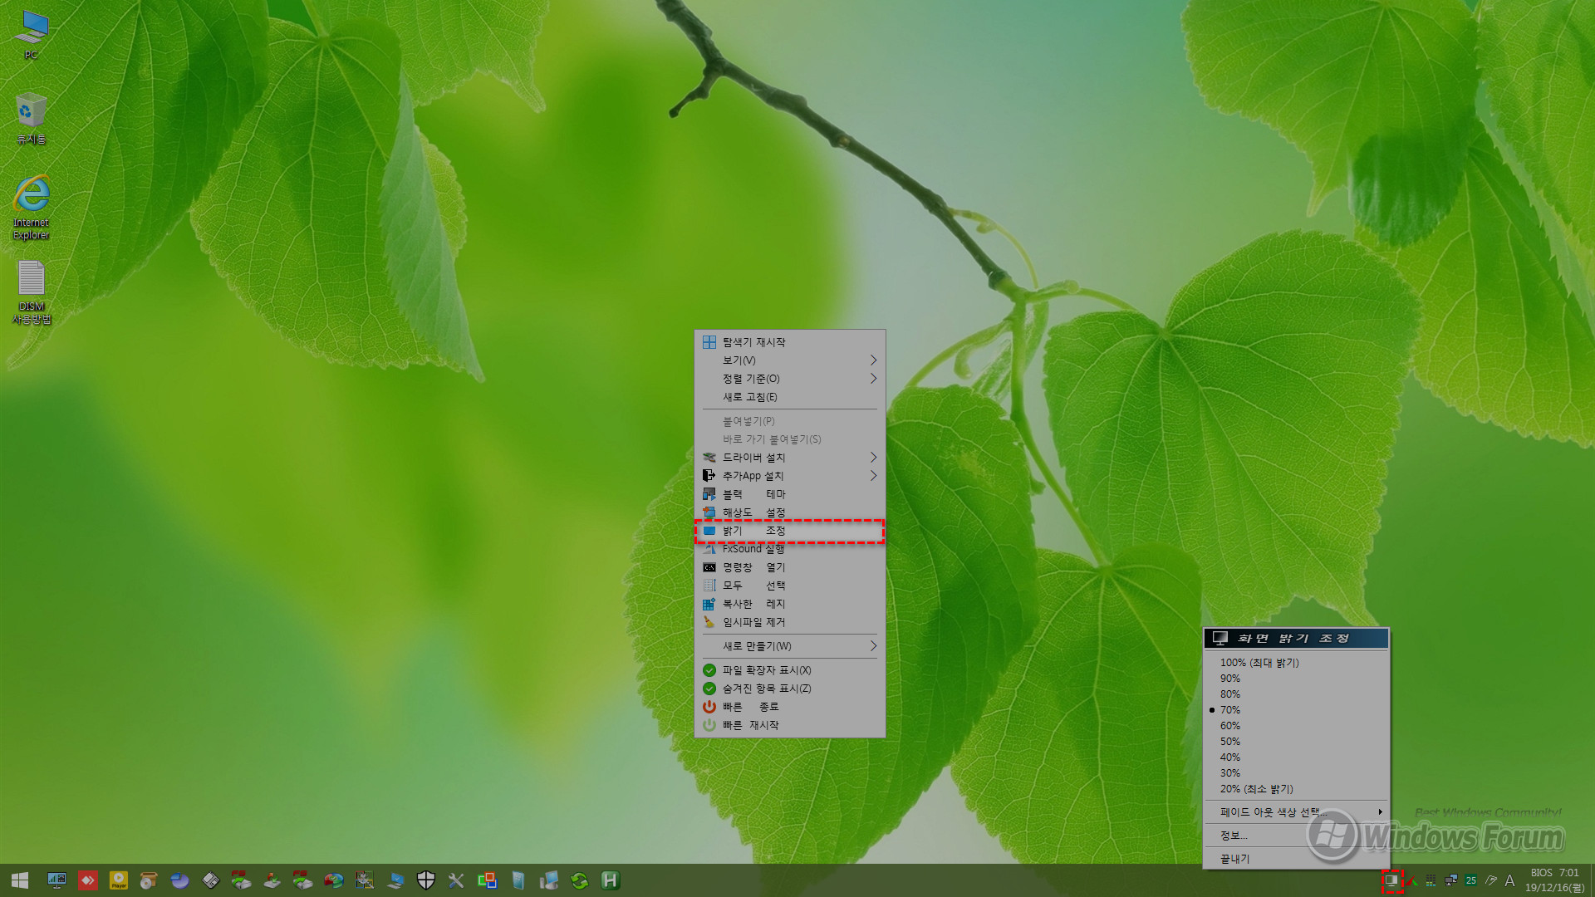Click the green 25 tray icon
1595x897 pixels.
[x=1471, y=880]
